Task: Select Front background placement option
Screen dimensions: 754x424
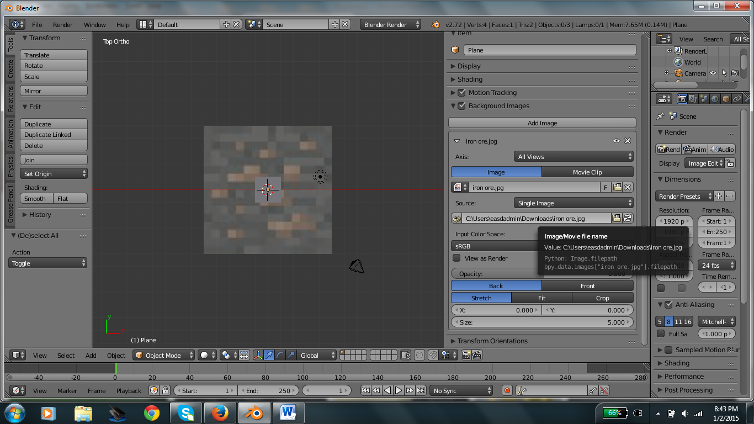Action: pos(588,285)
